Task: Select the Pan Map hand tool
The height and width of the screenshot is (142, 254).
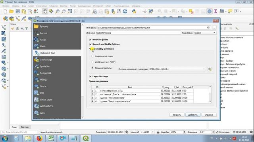Action: click(x=45, y=11)
